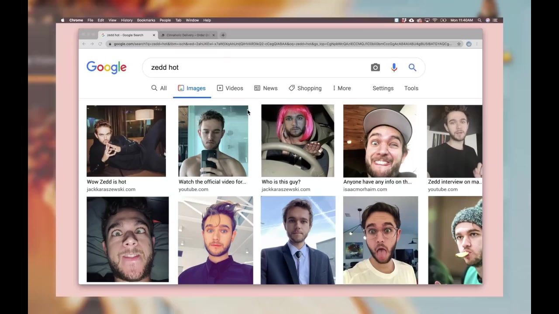Open the gray beanie thumbnail
559x314 pixels.
coord(455,240)
